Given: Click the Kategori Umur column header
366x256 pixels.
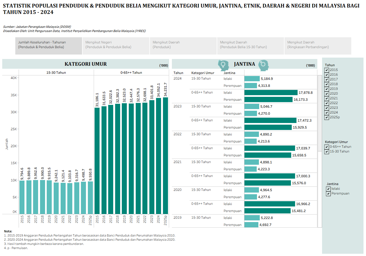Looking at the screenshot, I should [x=203, y=73].
